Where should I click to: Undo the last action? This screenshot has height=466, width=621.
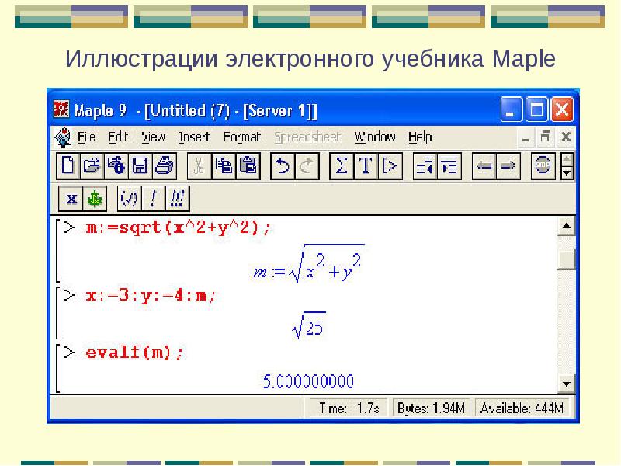point(283,165)
